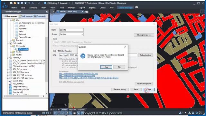Viewport: 206px width, 116px height.
Task: Switch to the Layout1 tab
Action: click(72, 110)
